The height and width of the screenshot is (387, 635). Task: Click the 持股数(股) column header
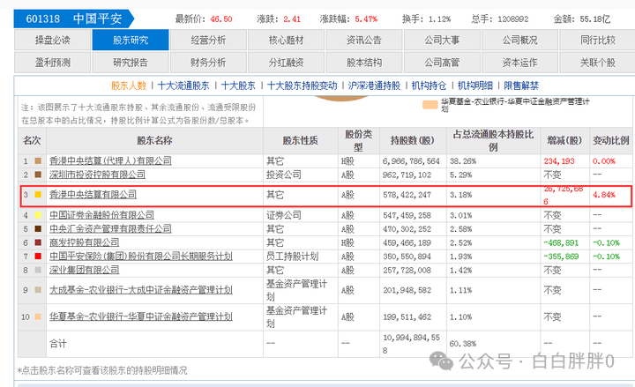pos(412,141)
